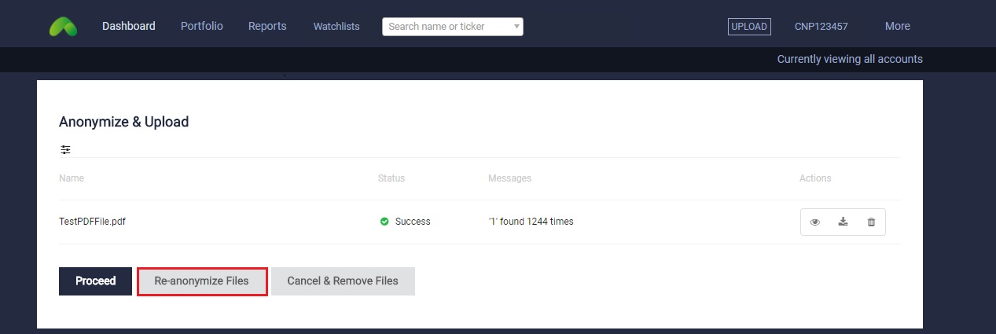Select the TestPDFFile.pdf file name
Viewport: 996px width, 334px height.
(93, 222)
